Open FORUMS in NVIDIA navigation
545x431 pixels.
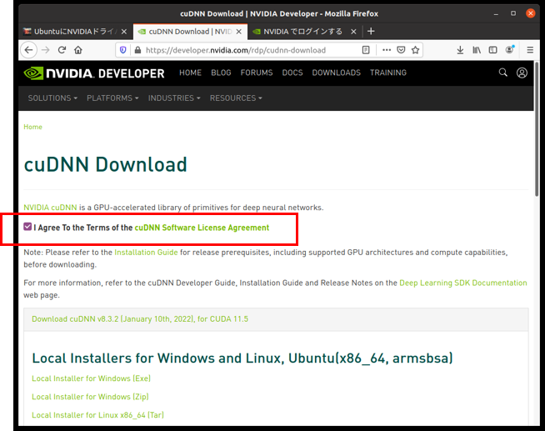tap(257, 73)
